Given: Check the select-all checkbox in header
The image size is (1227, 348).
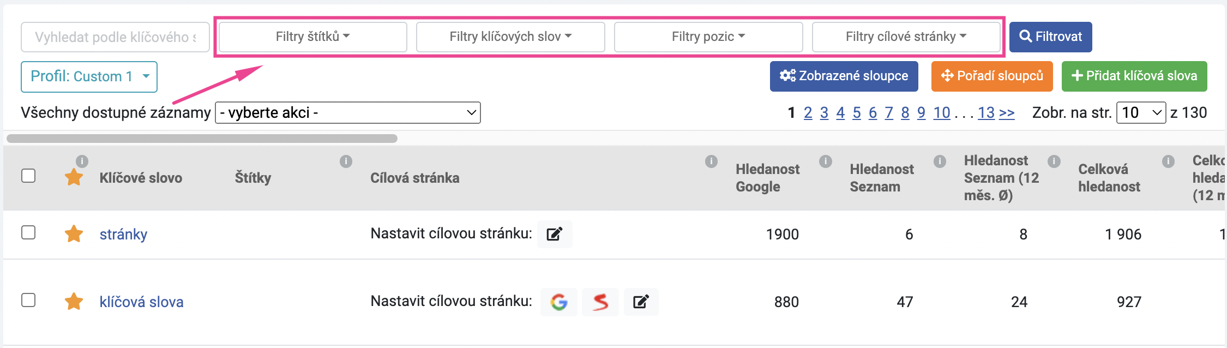Looking at the screenshot, I should 28,176.
